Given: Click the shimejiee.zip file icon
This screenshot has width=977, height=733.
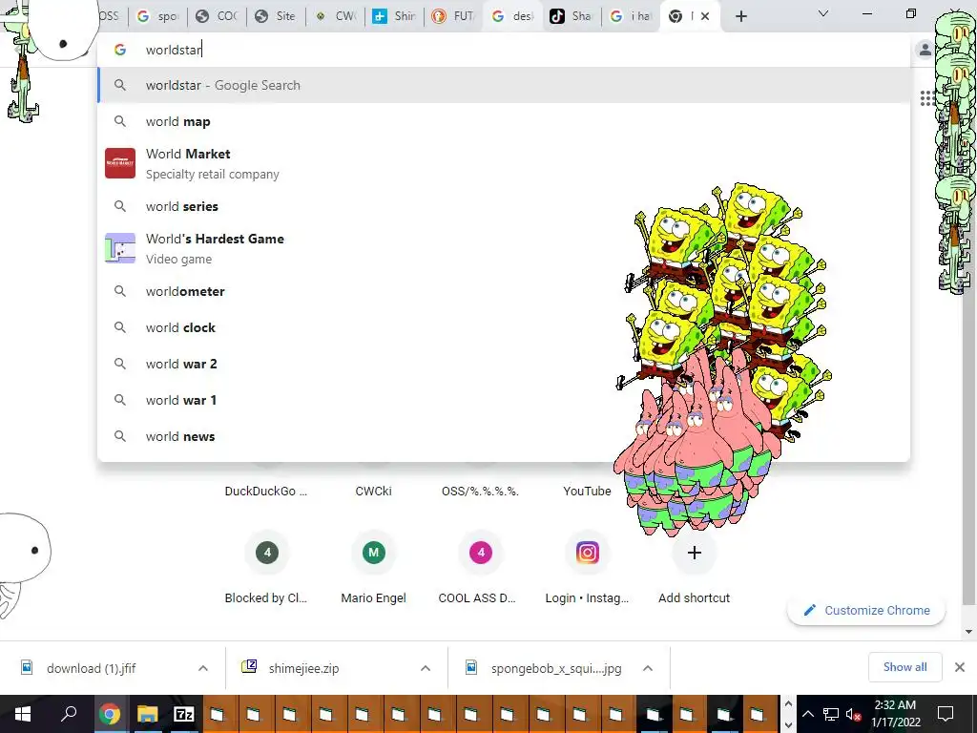Looking at the screenshot, I should 249,667.
